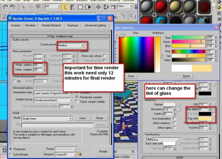Enable Affect shadows checkbox
Viewport: 222px width, 159px height.
pyautogui.click(x=175, y=123)
